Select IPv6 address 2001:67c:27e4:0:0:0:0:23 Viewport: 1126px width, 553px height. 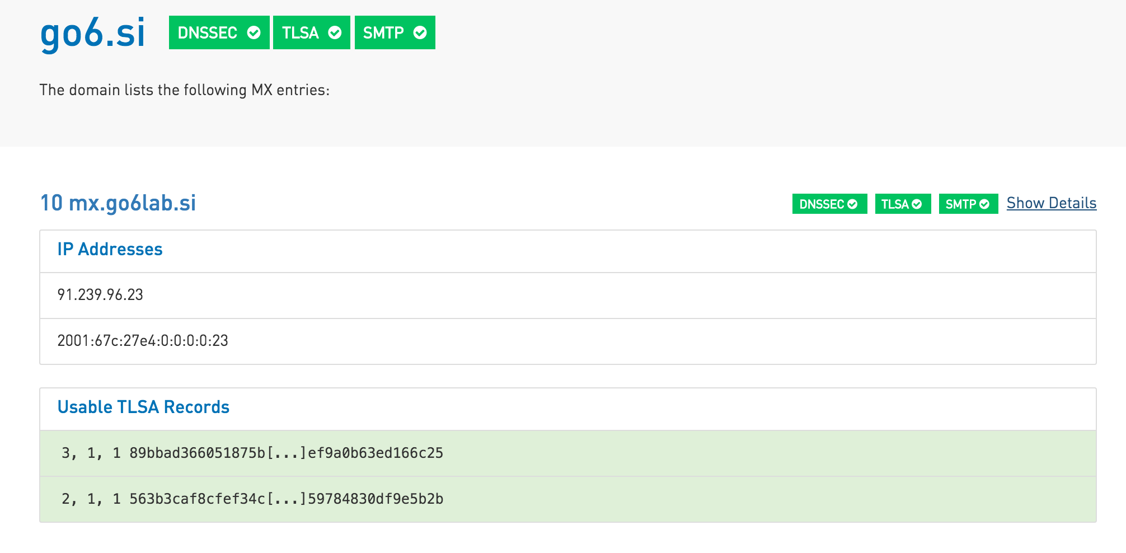(567, 341)
